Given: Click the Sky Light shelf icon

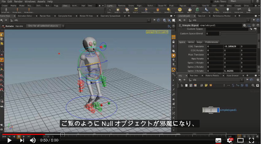Looking at the screenshot, I should (190, 10).
